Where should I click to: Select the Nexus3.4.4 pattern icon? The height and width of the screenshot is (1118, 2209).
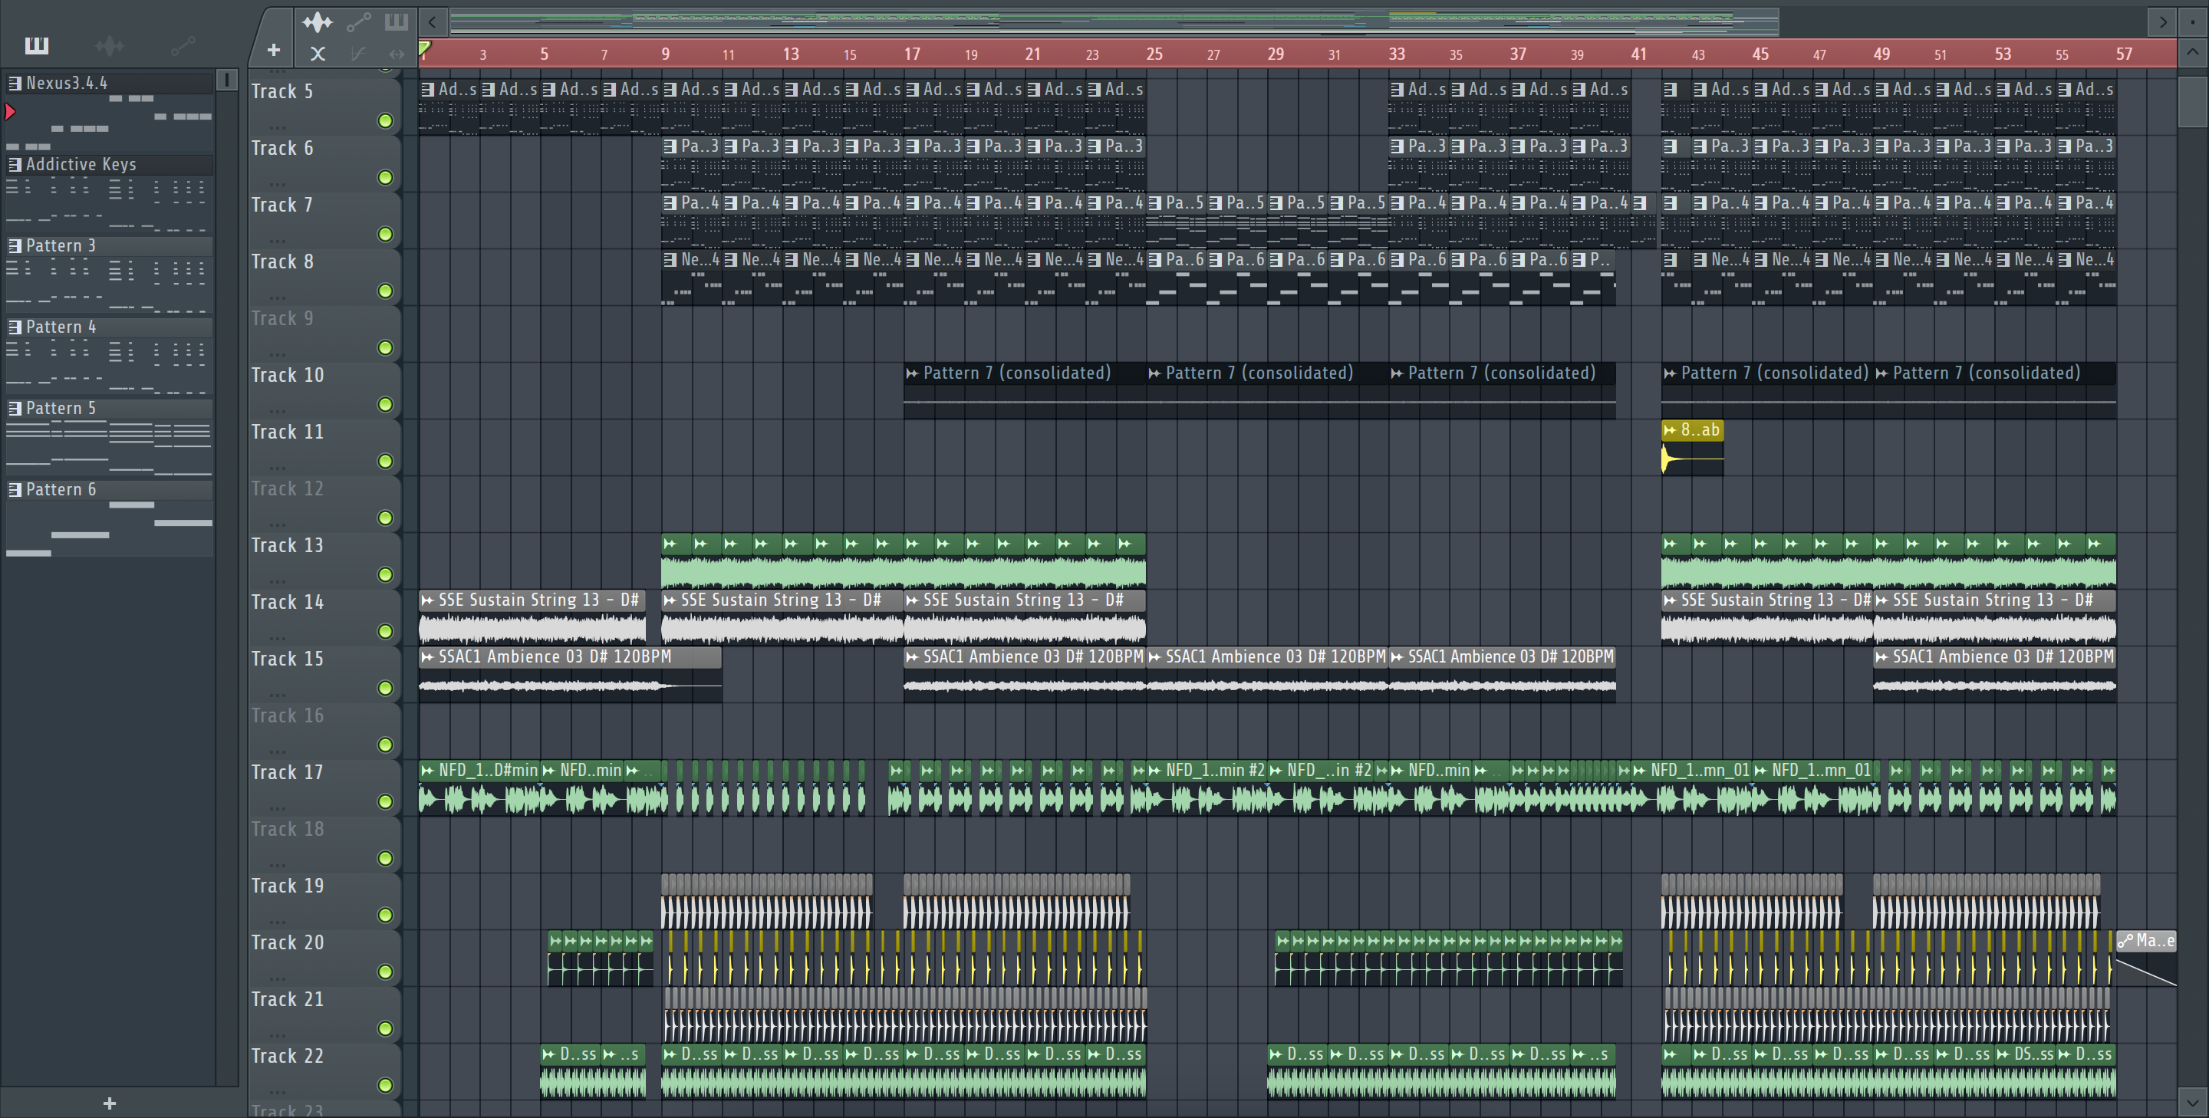coord(15,83)
